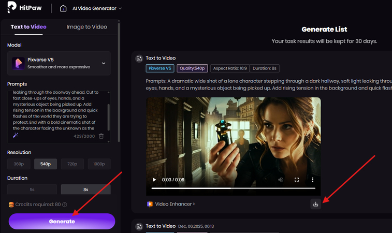Click the prompt box scrollbar
The width and height of the screenshot is (392, 233).
109,117
